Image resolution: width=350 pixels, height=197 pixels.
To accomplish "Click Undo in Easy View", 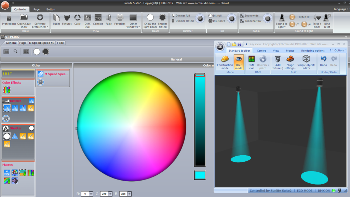I will [323, 61].
